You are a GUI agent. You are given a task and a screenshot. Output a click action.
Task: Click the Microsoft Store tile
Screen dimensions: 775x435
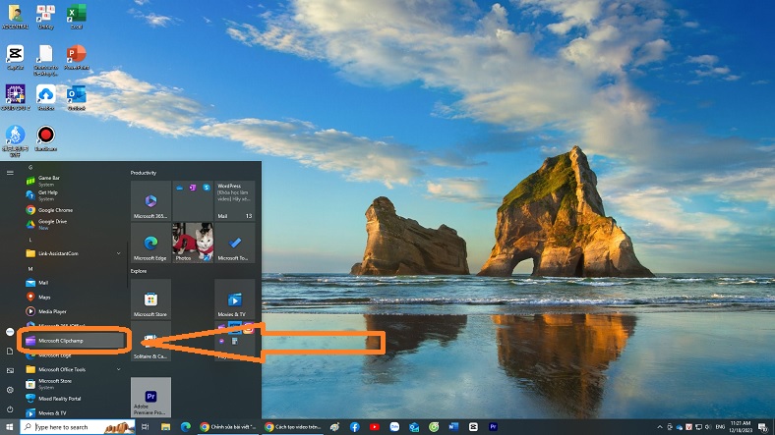150,299
